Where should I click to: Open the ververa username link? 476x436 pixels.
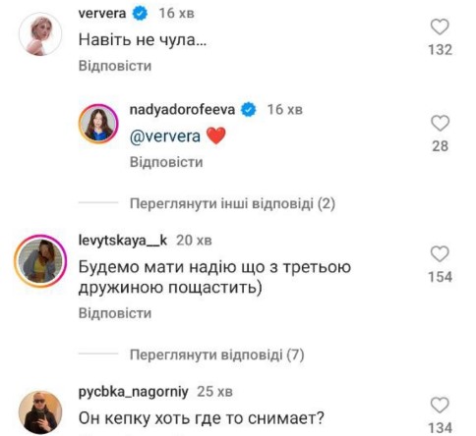coord(102,14)
